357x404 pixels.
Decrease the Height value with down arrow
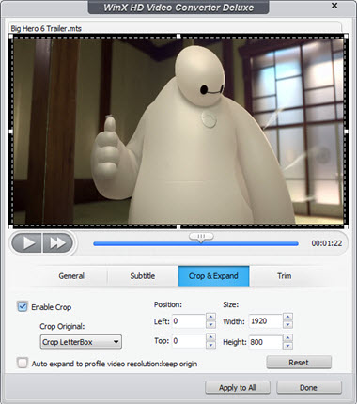(287, 346)
